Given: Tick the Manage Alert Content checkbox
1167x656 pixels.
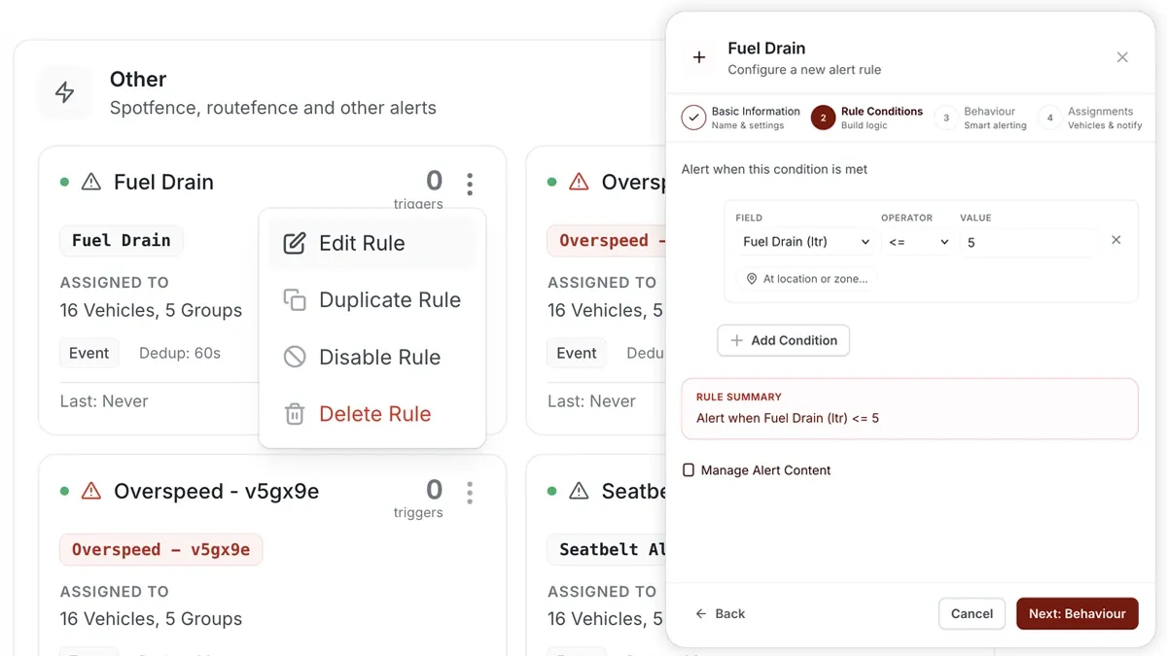Looking at the screenshot, I should click(x=689, y=470).
